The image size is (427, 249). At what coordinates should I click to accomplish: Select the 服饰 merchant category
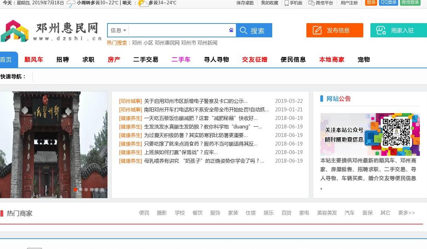215,213
